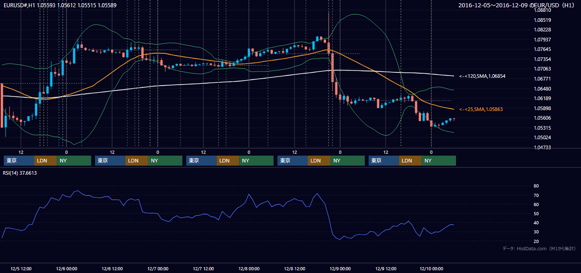Click the EURUSD#,H1 chart title text
The width and height of the screenshot is (581, 273).
[x=60, y=5]
